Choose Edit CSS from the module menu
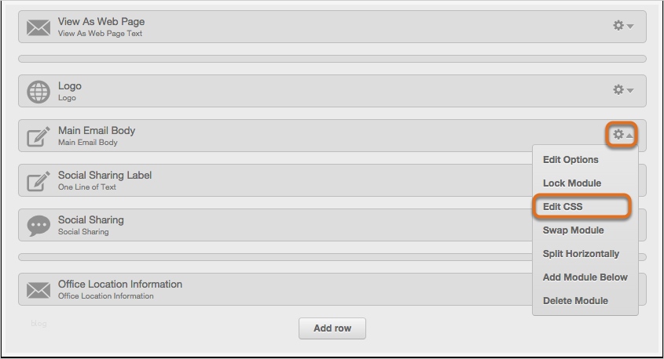The image size is (664, 359). tap(563, 207)
